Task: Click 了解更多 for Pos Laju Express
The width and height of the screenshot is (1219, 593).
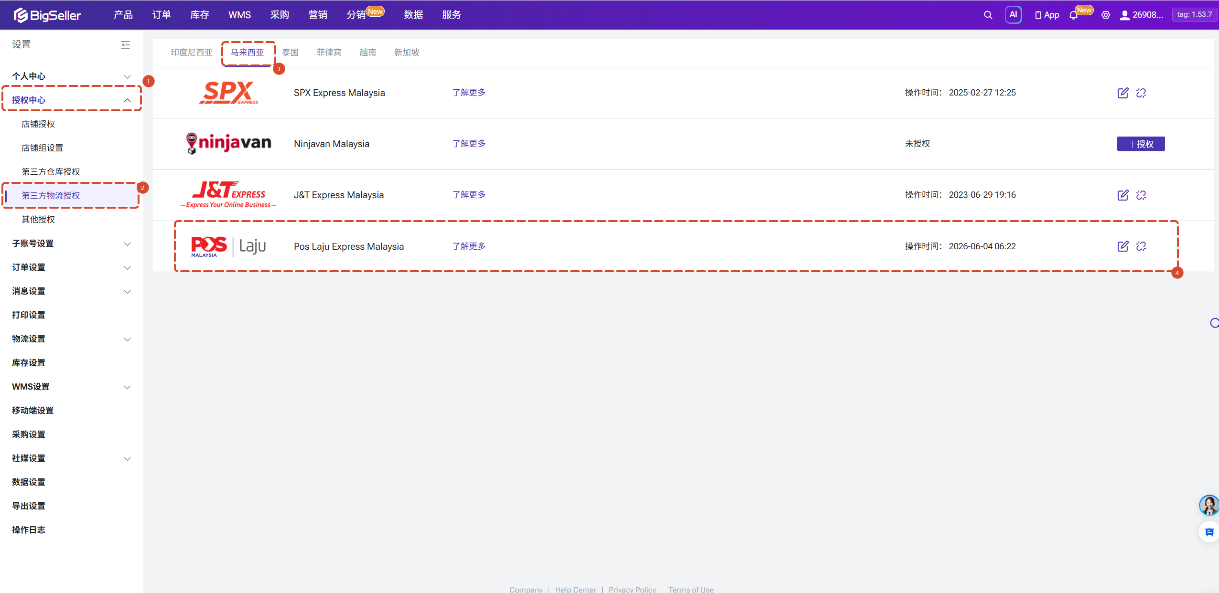Action: (x=469, y=246)
